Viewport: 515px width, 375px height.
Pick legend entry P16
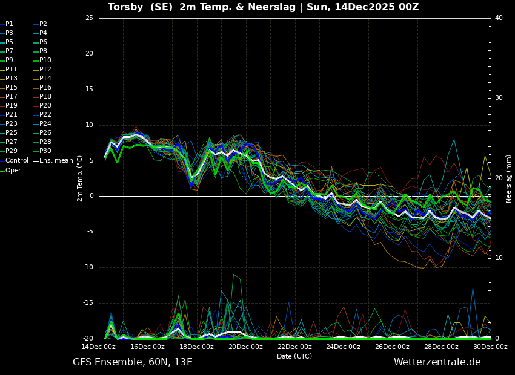[x=42, y=88]
